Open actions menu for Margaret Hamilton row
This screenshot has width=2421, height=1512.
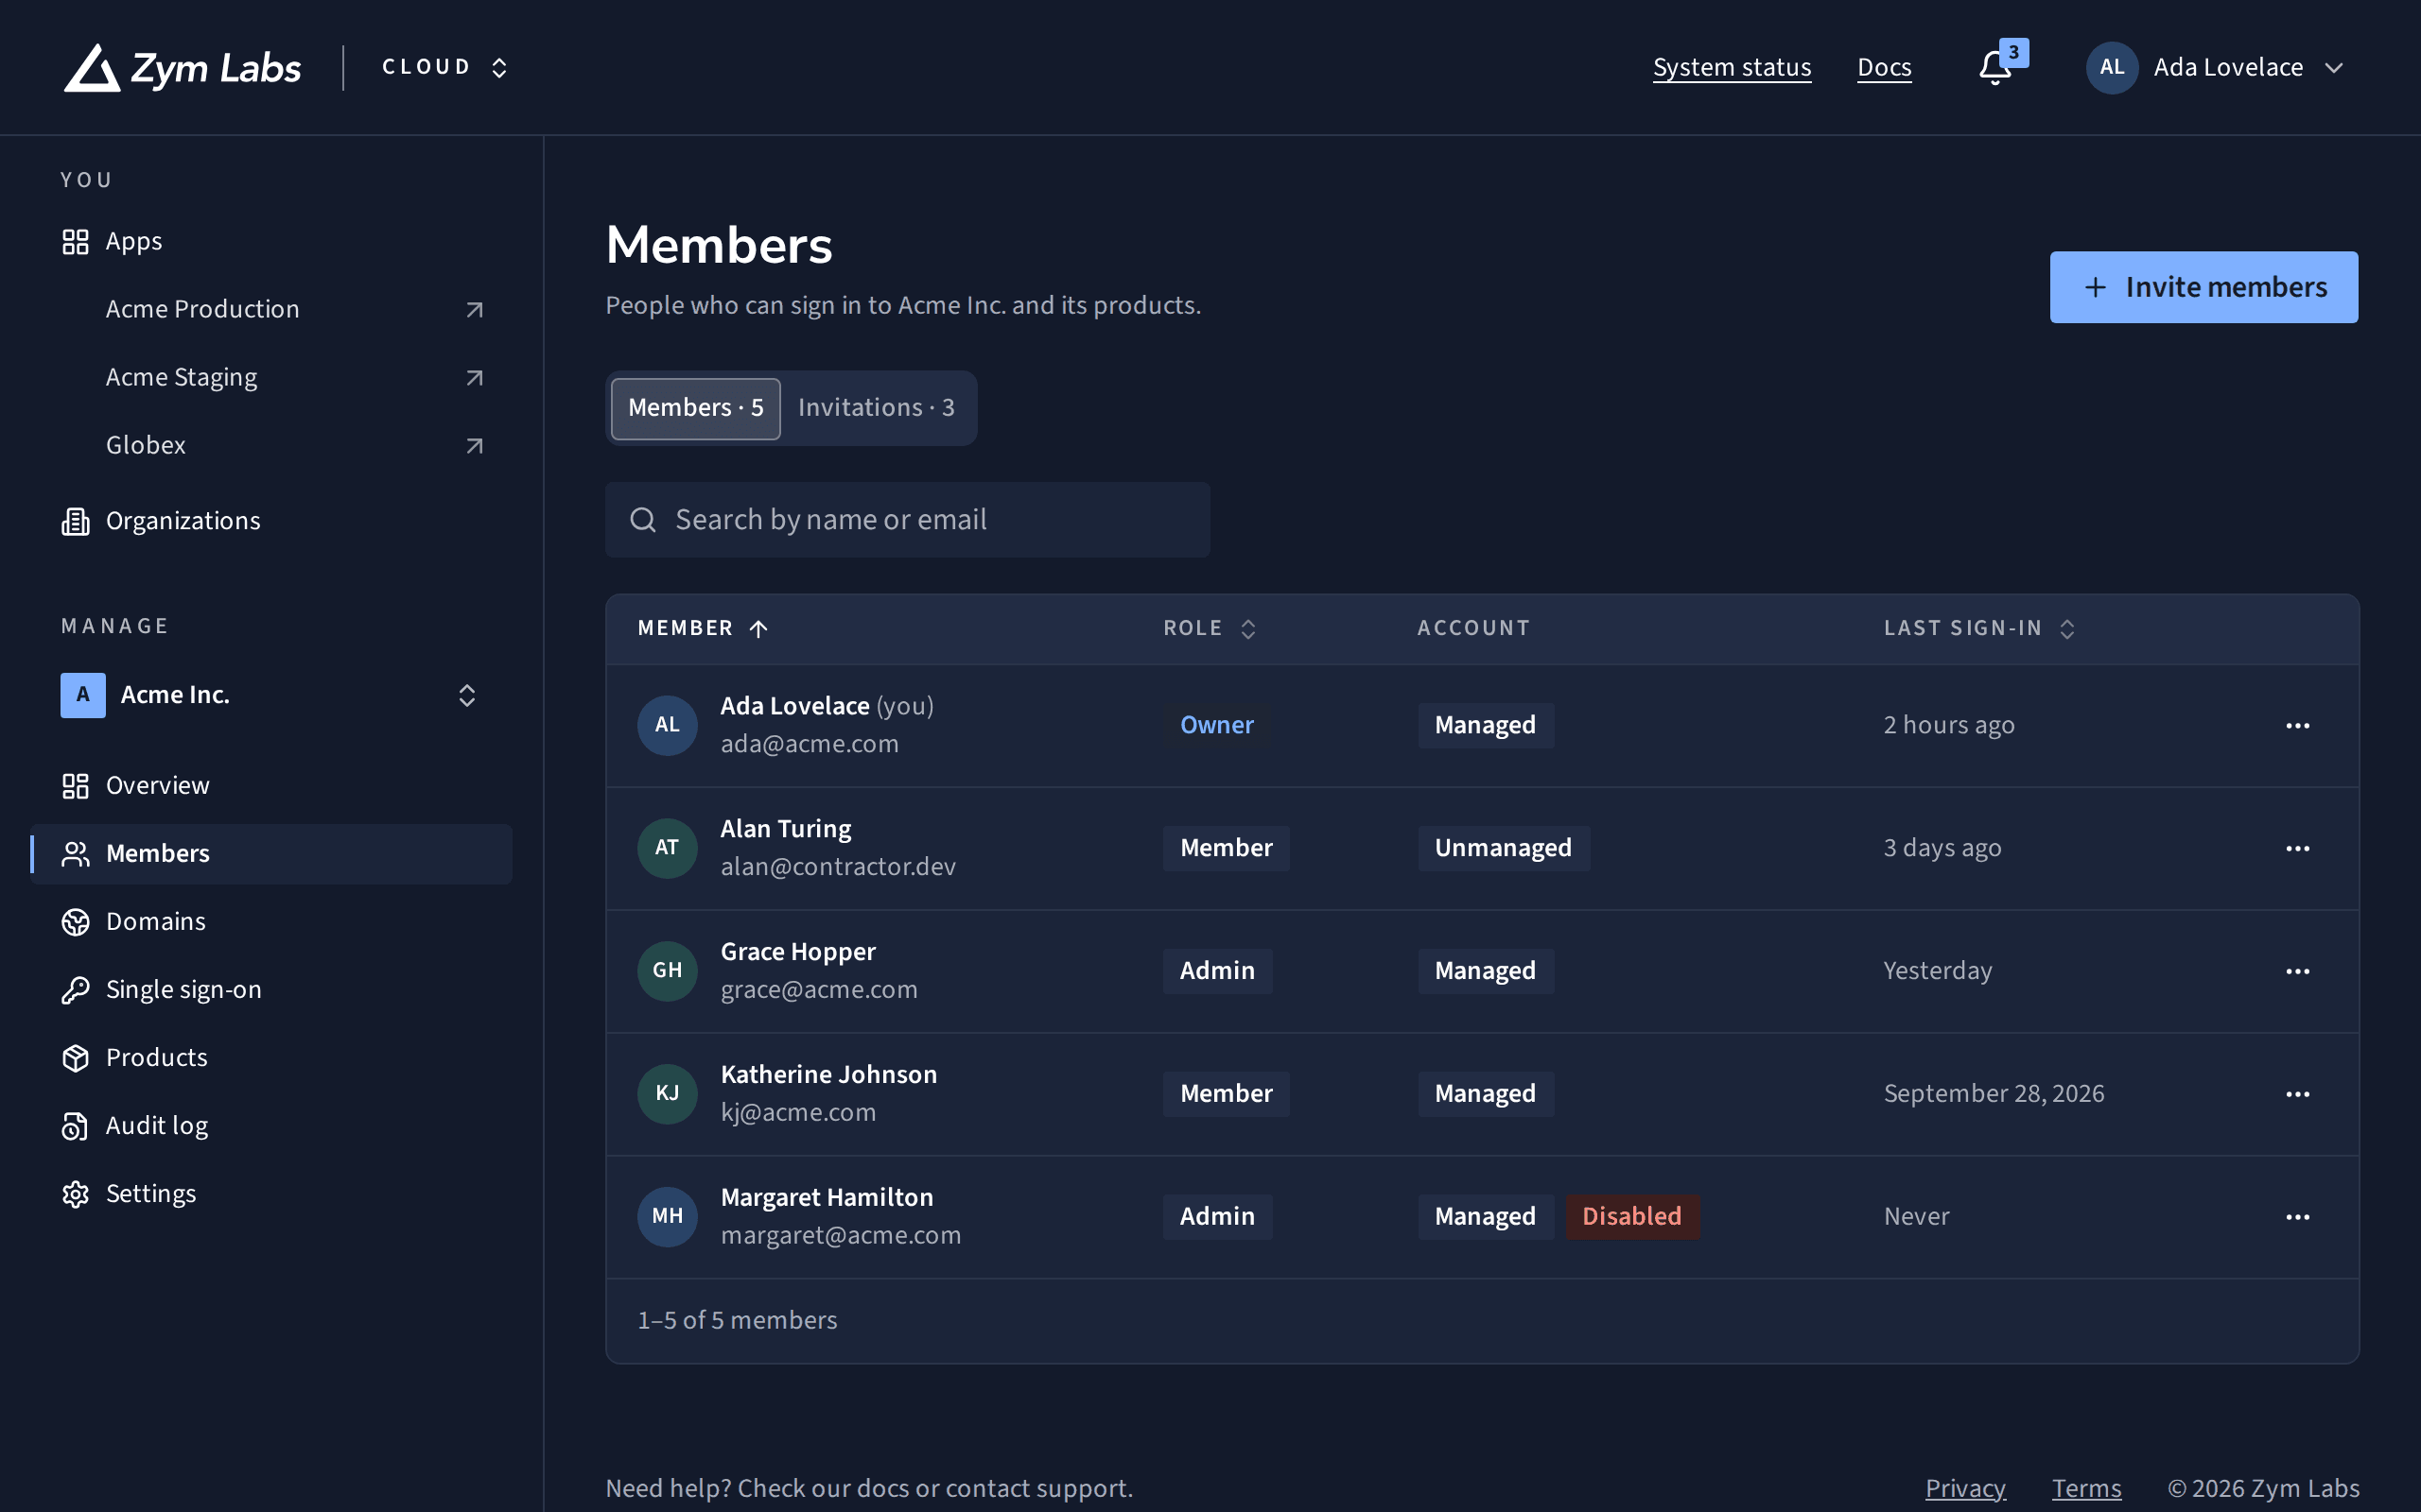[x=2298, y=1217]
